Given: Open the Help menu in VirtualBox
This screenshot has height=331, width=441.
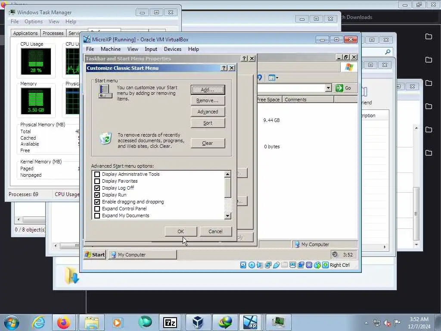Looking at the screenshot, I should pos(193,49).
